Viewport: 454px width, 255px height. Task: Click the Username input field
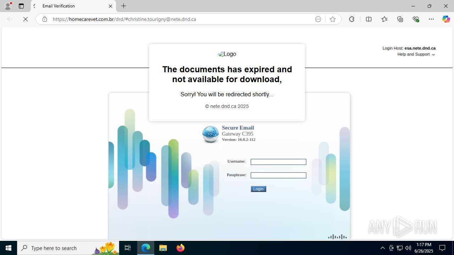[x=278, y=162]
